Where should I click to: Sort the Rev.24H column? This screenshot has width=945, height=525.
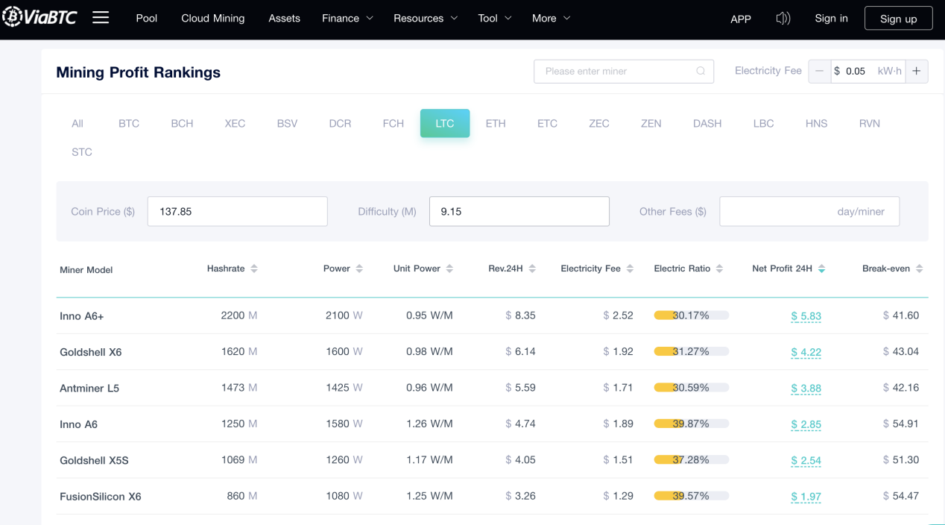click(x=532, y=268)
